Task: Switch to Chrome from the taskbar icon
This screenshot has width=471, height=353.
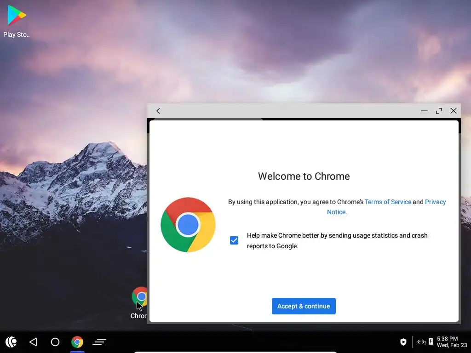Action: point(77,342)
